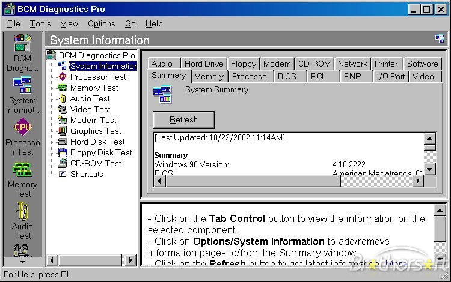
Task: Click the Modem Test tree icon
Action: 63,120
